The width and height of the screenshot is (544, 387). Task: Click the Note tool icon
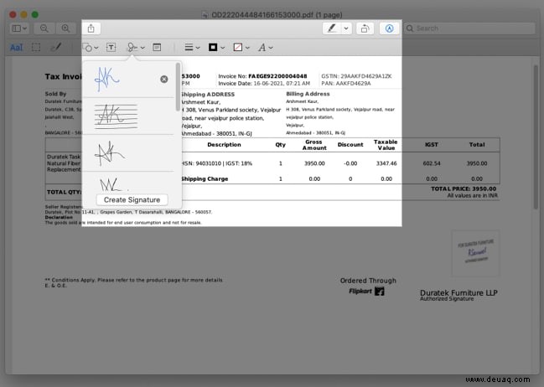click(x=157, y=48)
